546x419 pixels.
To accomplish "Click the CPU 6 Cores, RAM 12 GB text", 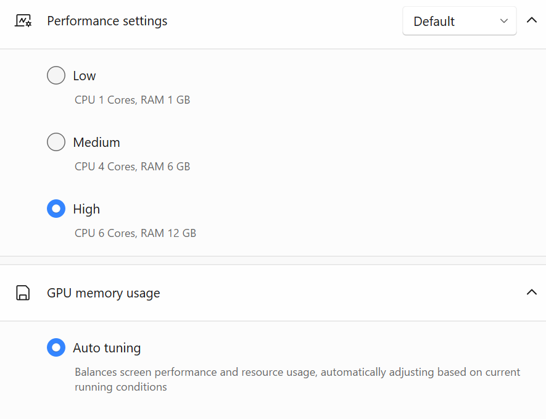I will coord(135,233).
